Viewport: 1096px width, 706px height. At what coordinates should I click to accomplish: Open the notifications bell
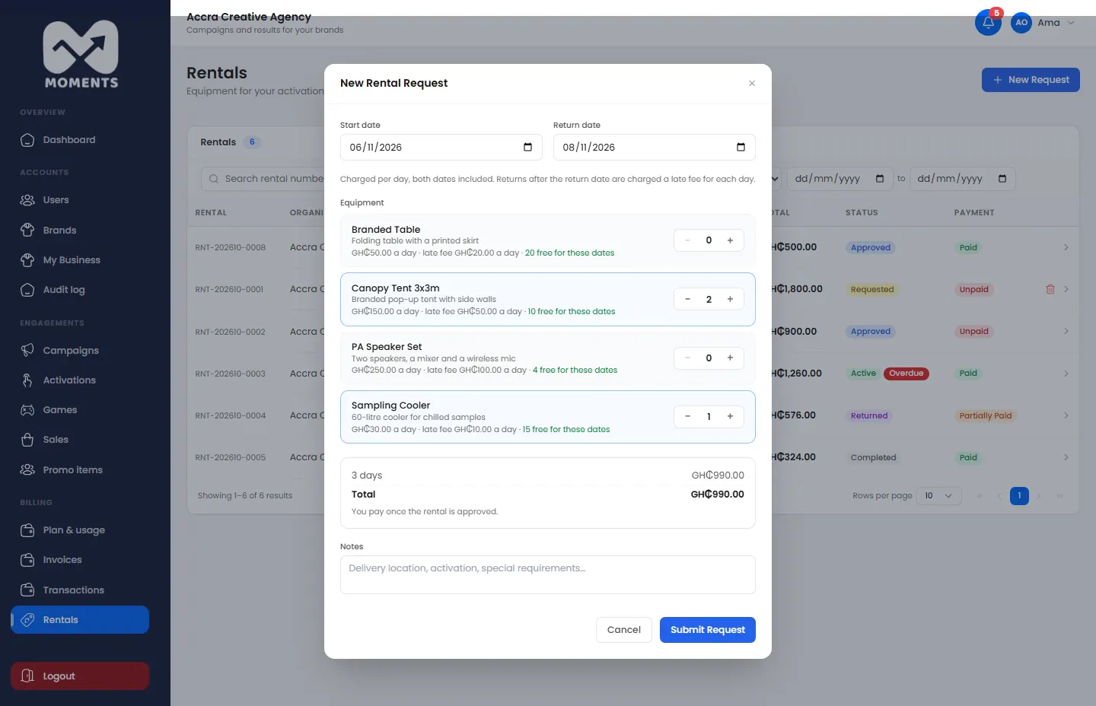click(988, 22)
